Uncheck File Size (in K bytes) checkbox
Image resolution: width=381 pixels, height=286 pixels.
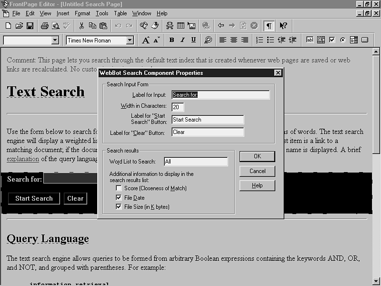point(119,207)
